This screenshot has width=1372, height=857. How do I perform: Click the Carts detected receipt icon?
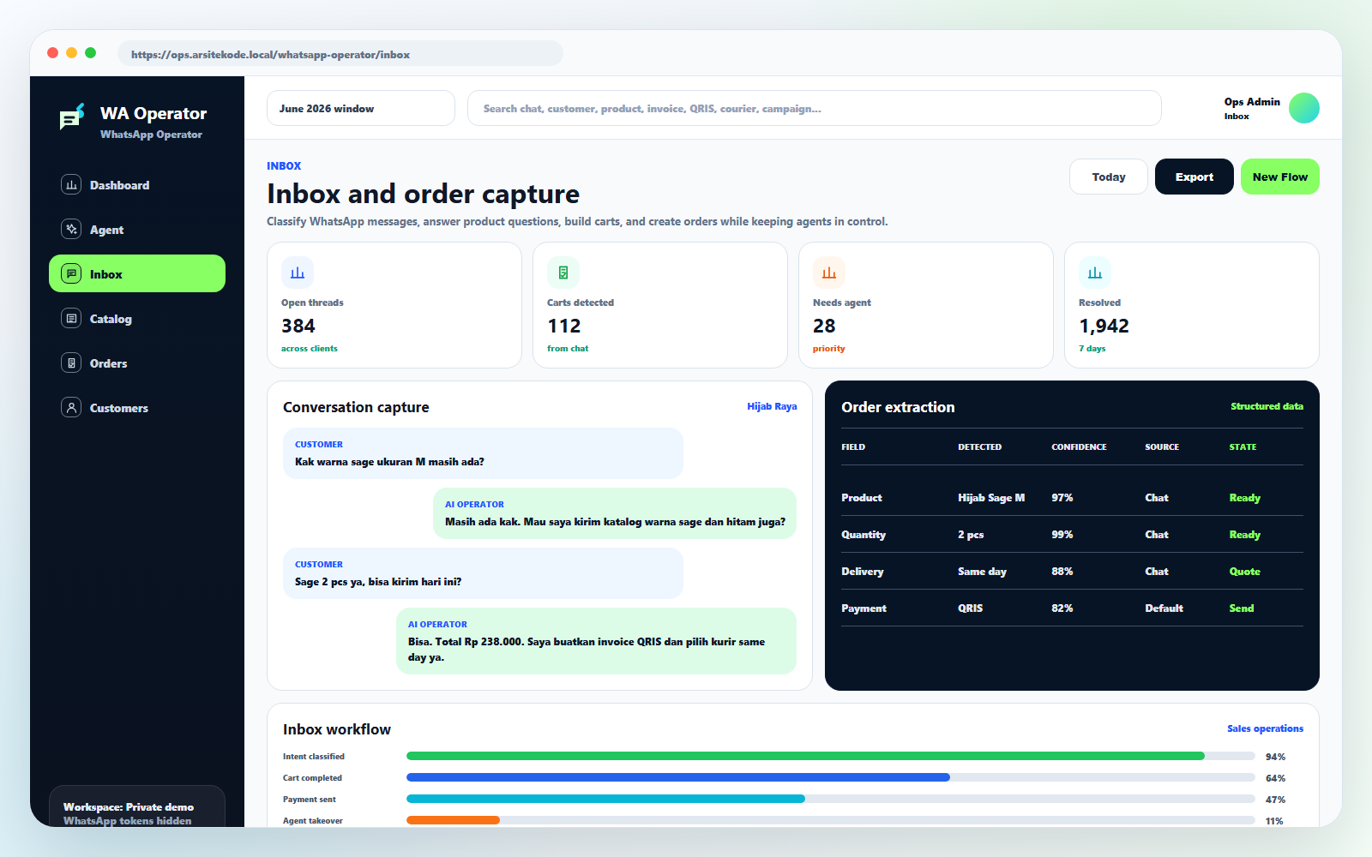[x=563, y=273]
